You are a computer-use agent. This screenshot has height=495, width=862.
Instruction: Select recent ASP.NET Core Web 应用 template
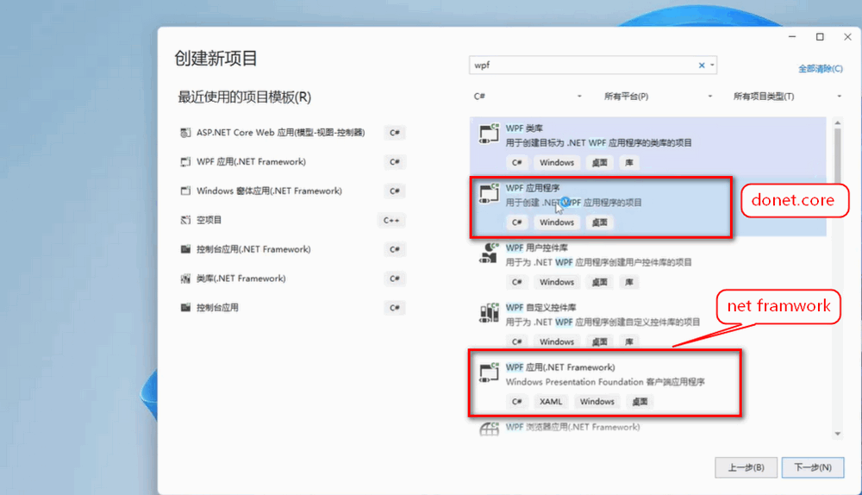click(280, 133)
